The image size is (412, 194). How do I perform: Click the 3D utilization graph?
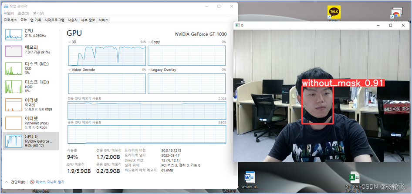(107, 56)
